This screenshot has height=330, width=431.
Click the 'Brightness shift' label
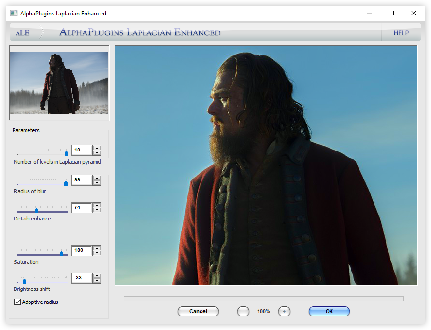(32, 289)
